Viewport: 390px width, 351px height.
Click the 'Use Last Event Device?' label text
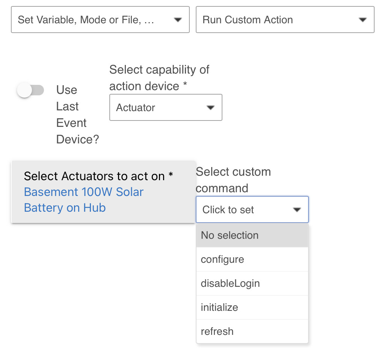click(77, 114)
